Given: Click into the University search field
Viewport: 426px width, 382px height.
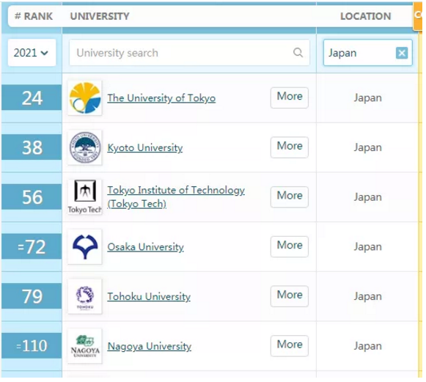Looking at the screenshot, I should (189, 53).
